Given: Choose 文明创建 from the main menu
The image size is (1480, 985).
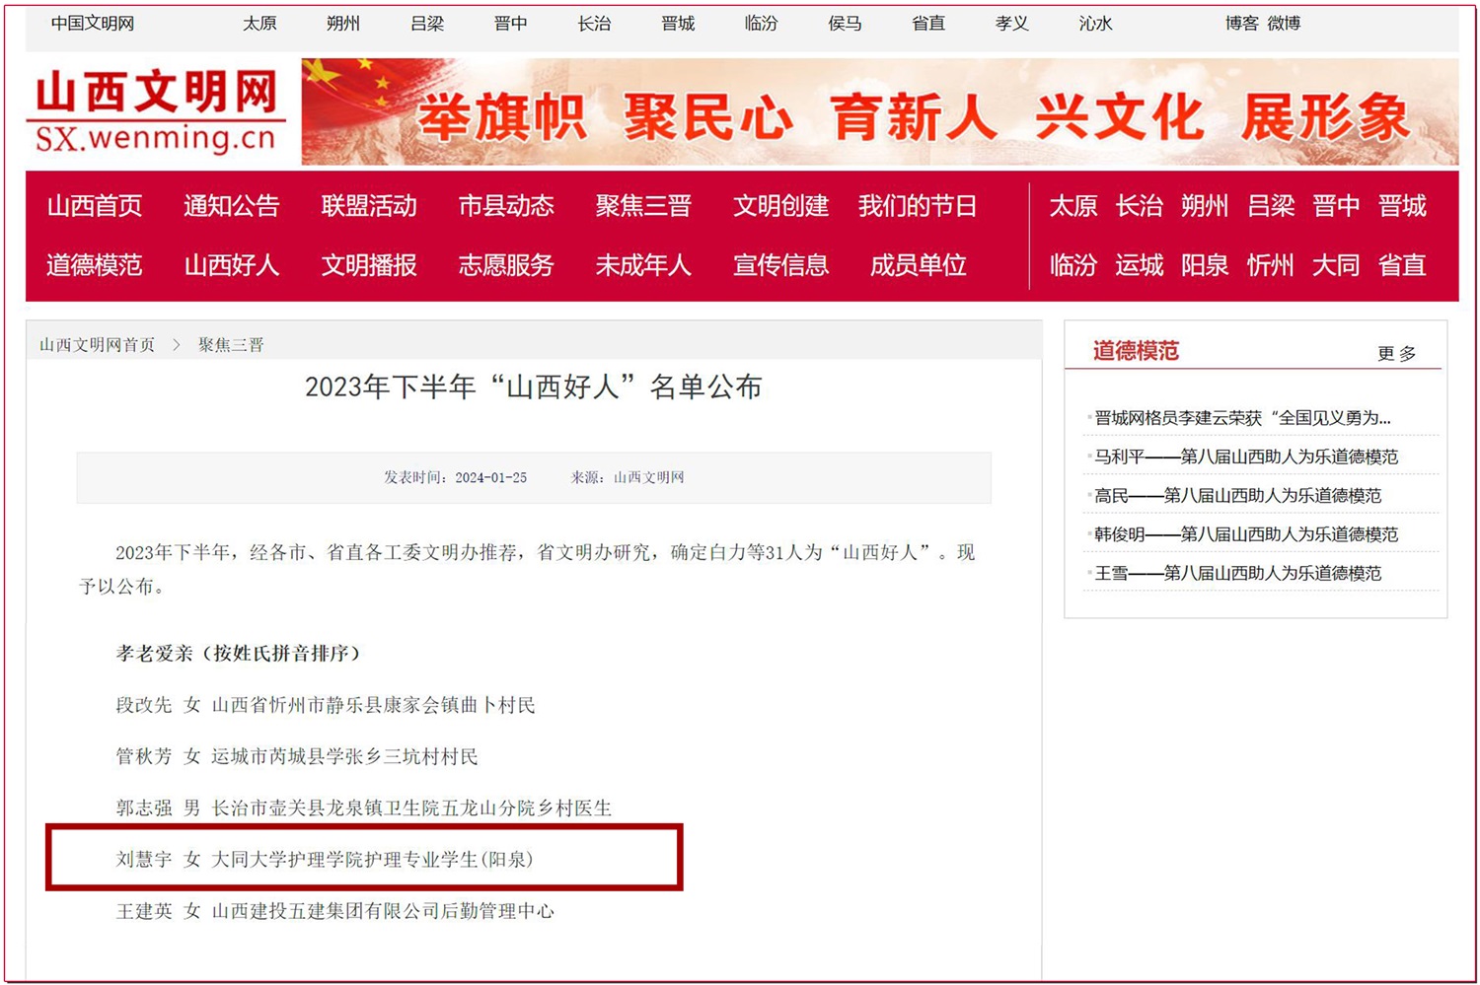Looking at the screenshot, I should (x=780, y=206).
